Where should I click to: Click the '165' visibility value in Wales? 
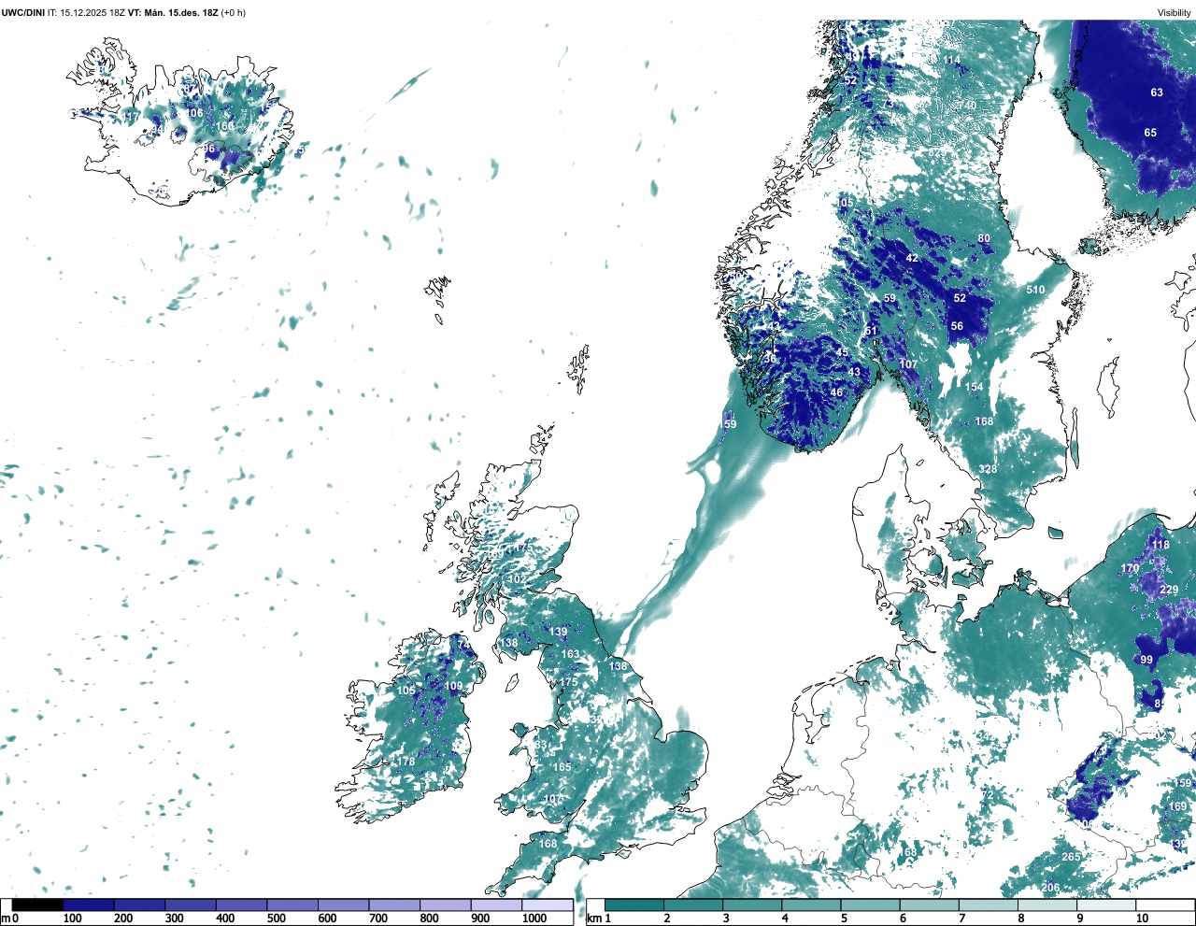point(562,767)
